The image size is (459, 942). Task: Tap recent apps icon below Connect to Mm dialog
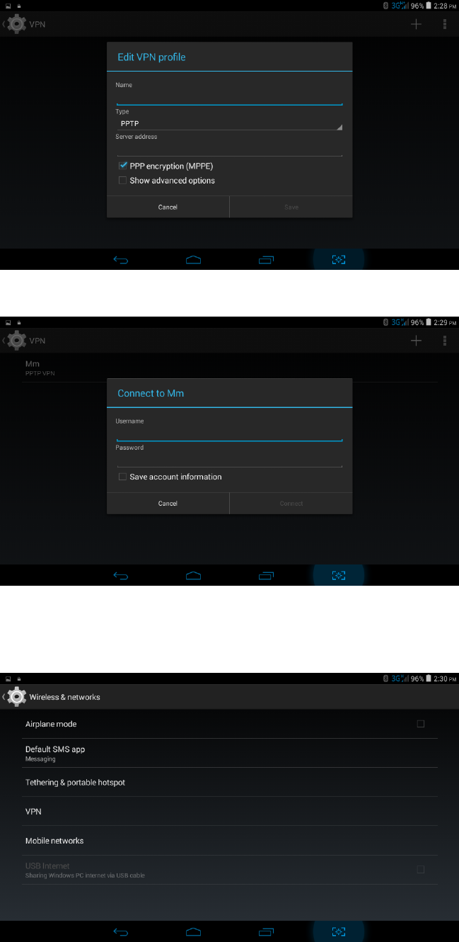[266, 576]
